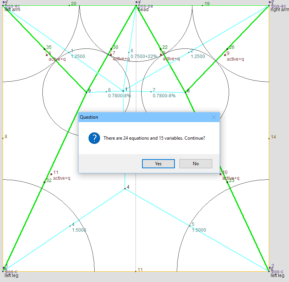Select the 0.7800-8% label of edge 7

[164, 96]
